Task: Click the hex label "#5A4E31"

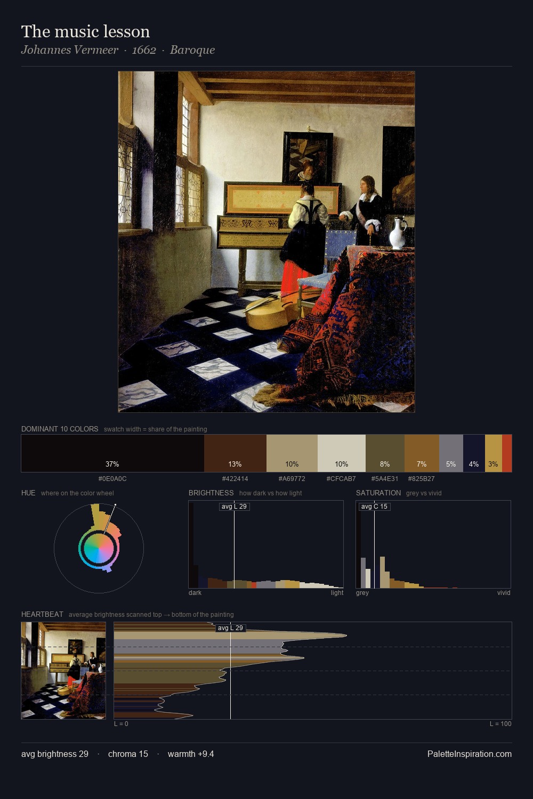Action: (x=385, y=479)
